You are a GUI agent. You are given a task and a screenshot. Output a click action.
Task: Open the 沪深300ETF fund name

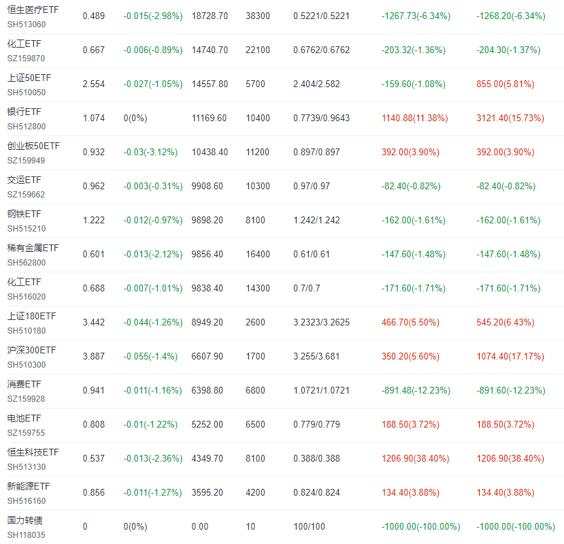tap(32, 351)
